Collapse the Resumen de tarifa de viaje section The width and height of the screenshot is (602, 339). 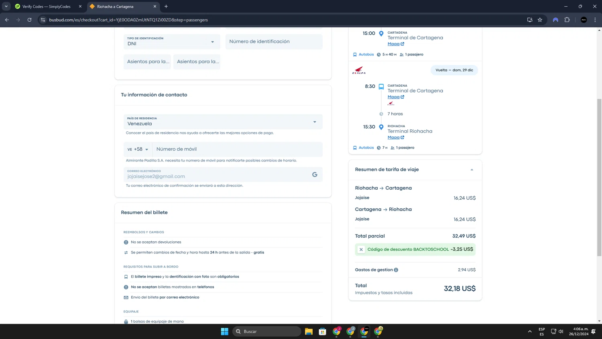click(472, 169)
